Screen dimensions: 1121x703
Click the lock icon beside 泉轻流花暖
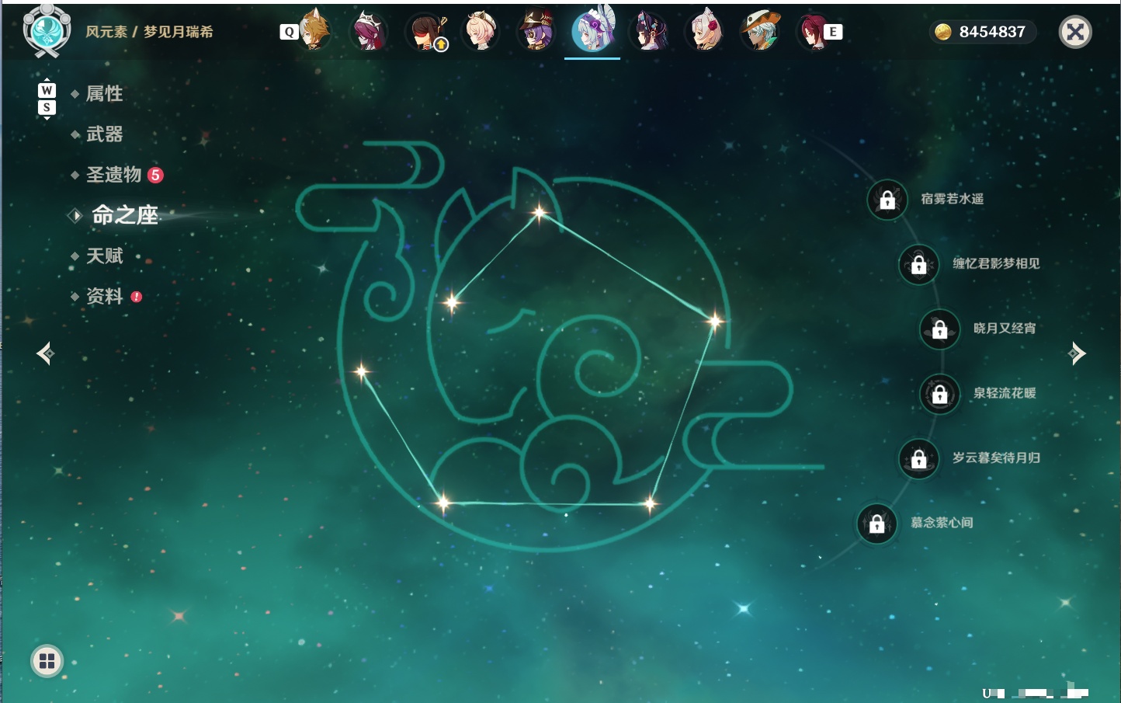[940, 395]
